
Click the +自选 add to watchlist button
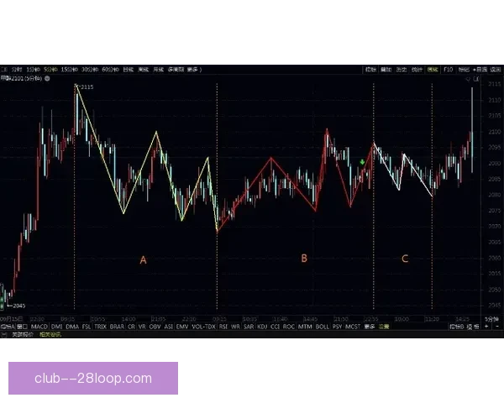480,70
